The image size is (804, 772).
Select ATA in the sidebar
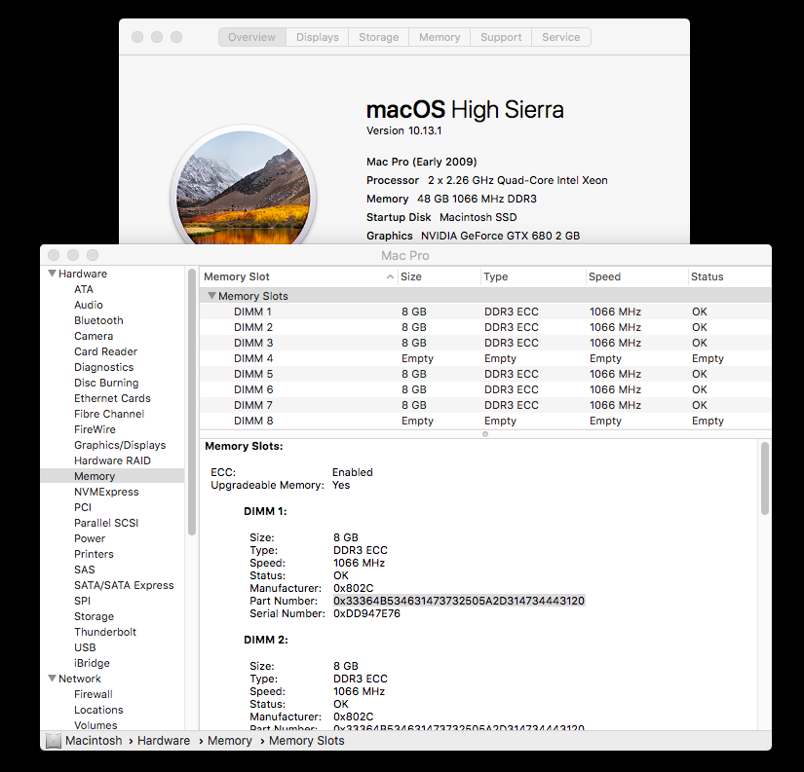[x=84, y=289]
